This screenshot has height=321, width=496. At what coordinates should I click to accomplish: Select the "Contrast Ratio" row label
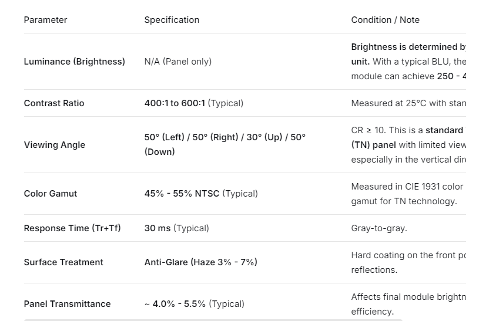point(54,103)
